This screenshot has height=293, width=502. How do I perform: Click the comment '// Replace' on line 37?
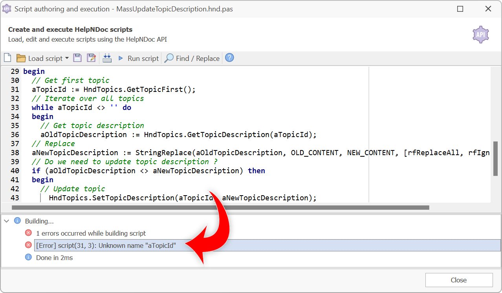tap(53, 143)
